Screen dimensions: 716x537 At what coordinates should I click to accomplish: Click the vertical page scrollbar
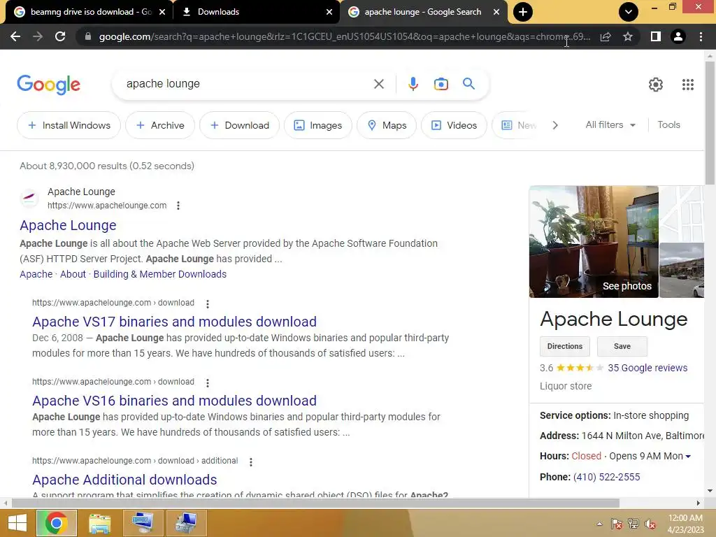(x=710, y=123)
